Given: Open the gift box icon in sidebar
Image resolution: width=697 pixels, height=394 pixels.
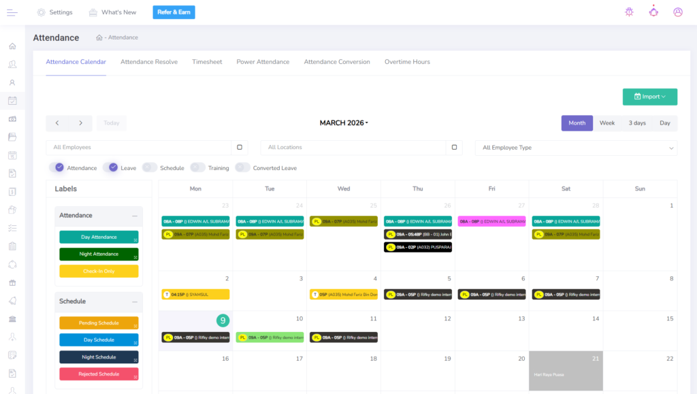Looking at the screenshot, I should 12,282.
